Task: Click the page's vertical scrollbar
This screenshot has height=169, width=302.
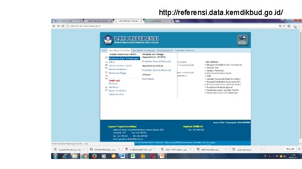Action: [300, 85]
